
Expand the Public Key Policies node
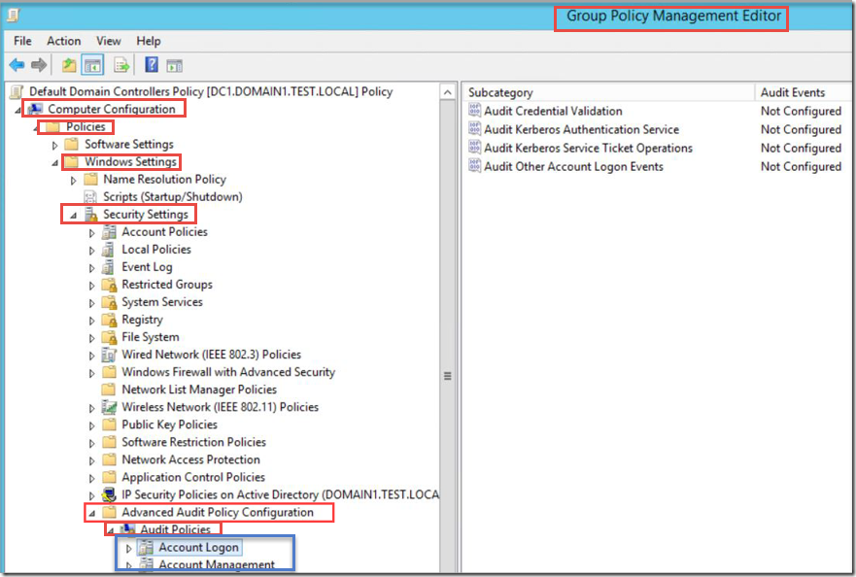coord(93,425)
